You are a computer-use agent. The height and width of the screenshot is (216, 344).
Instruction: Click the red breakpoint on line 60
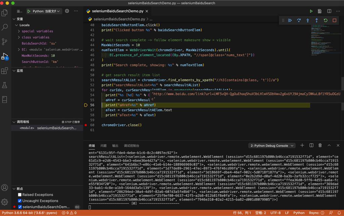(x=86, y=125)
